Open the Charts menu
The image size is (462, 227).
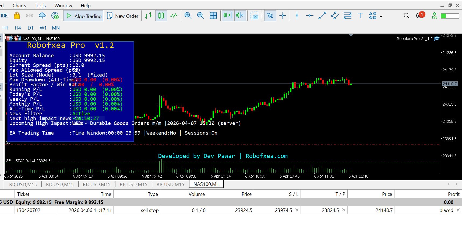point(19,6)
